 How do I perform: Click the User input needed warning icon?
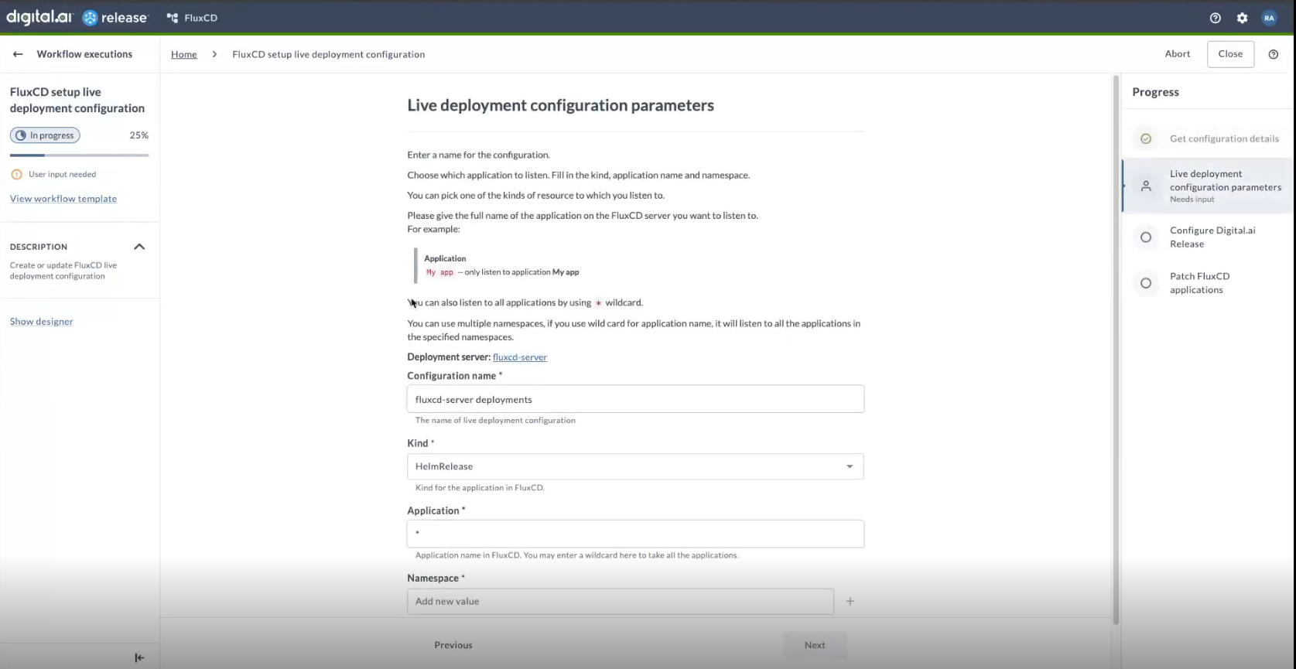pos(16,174)
